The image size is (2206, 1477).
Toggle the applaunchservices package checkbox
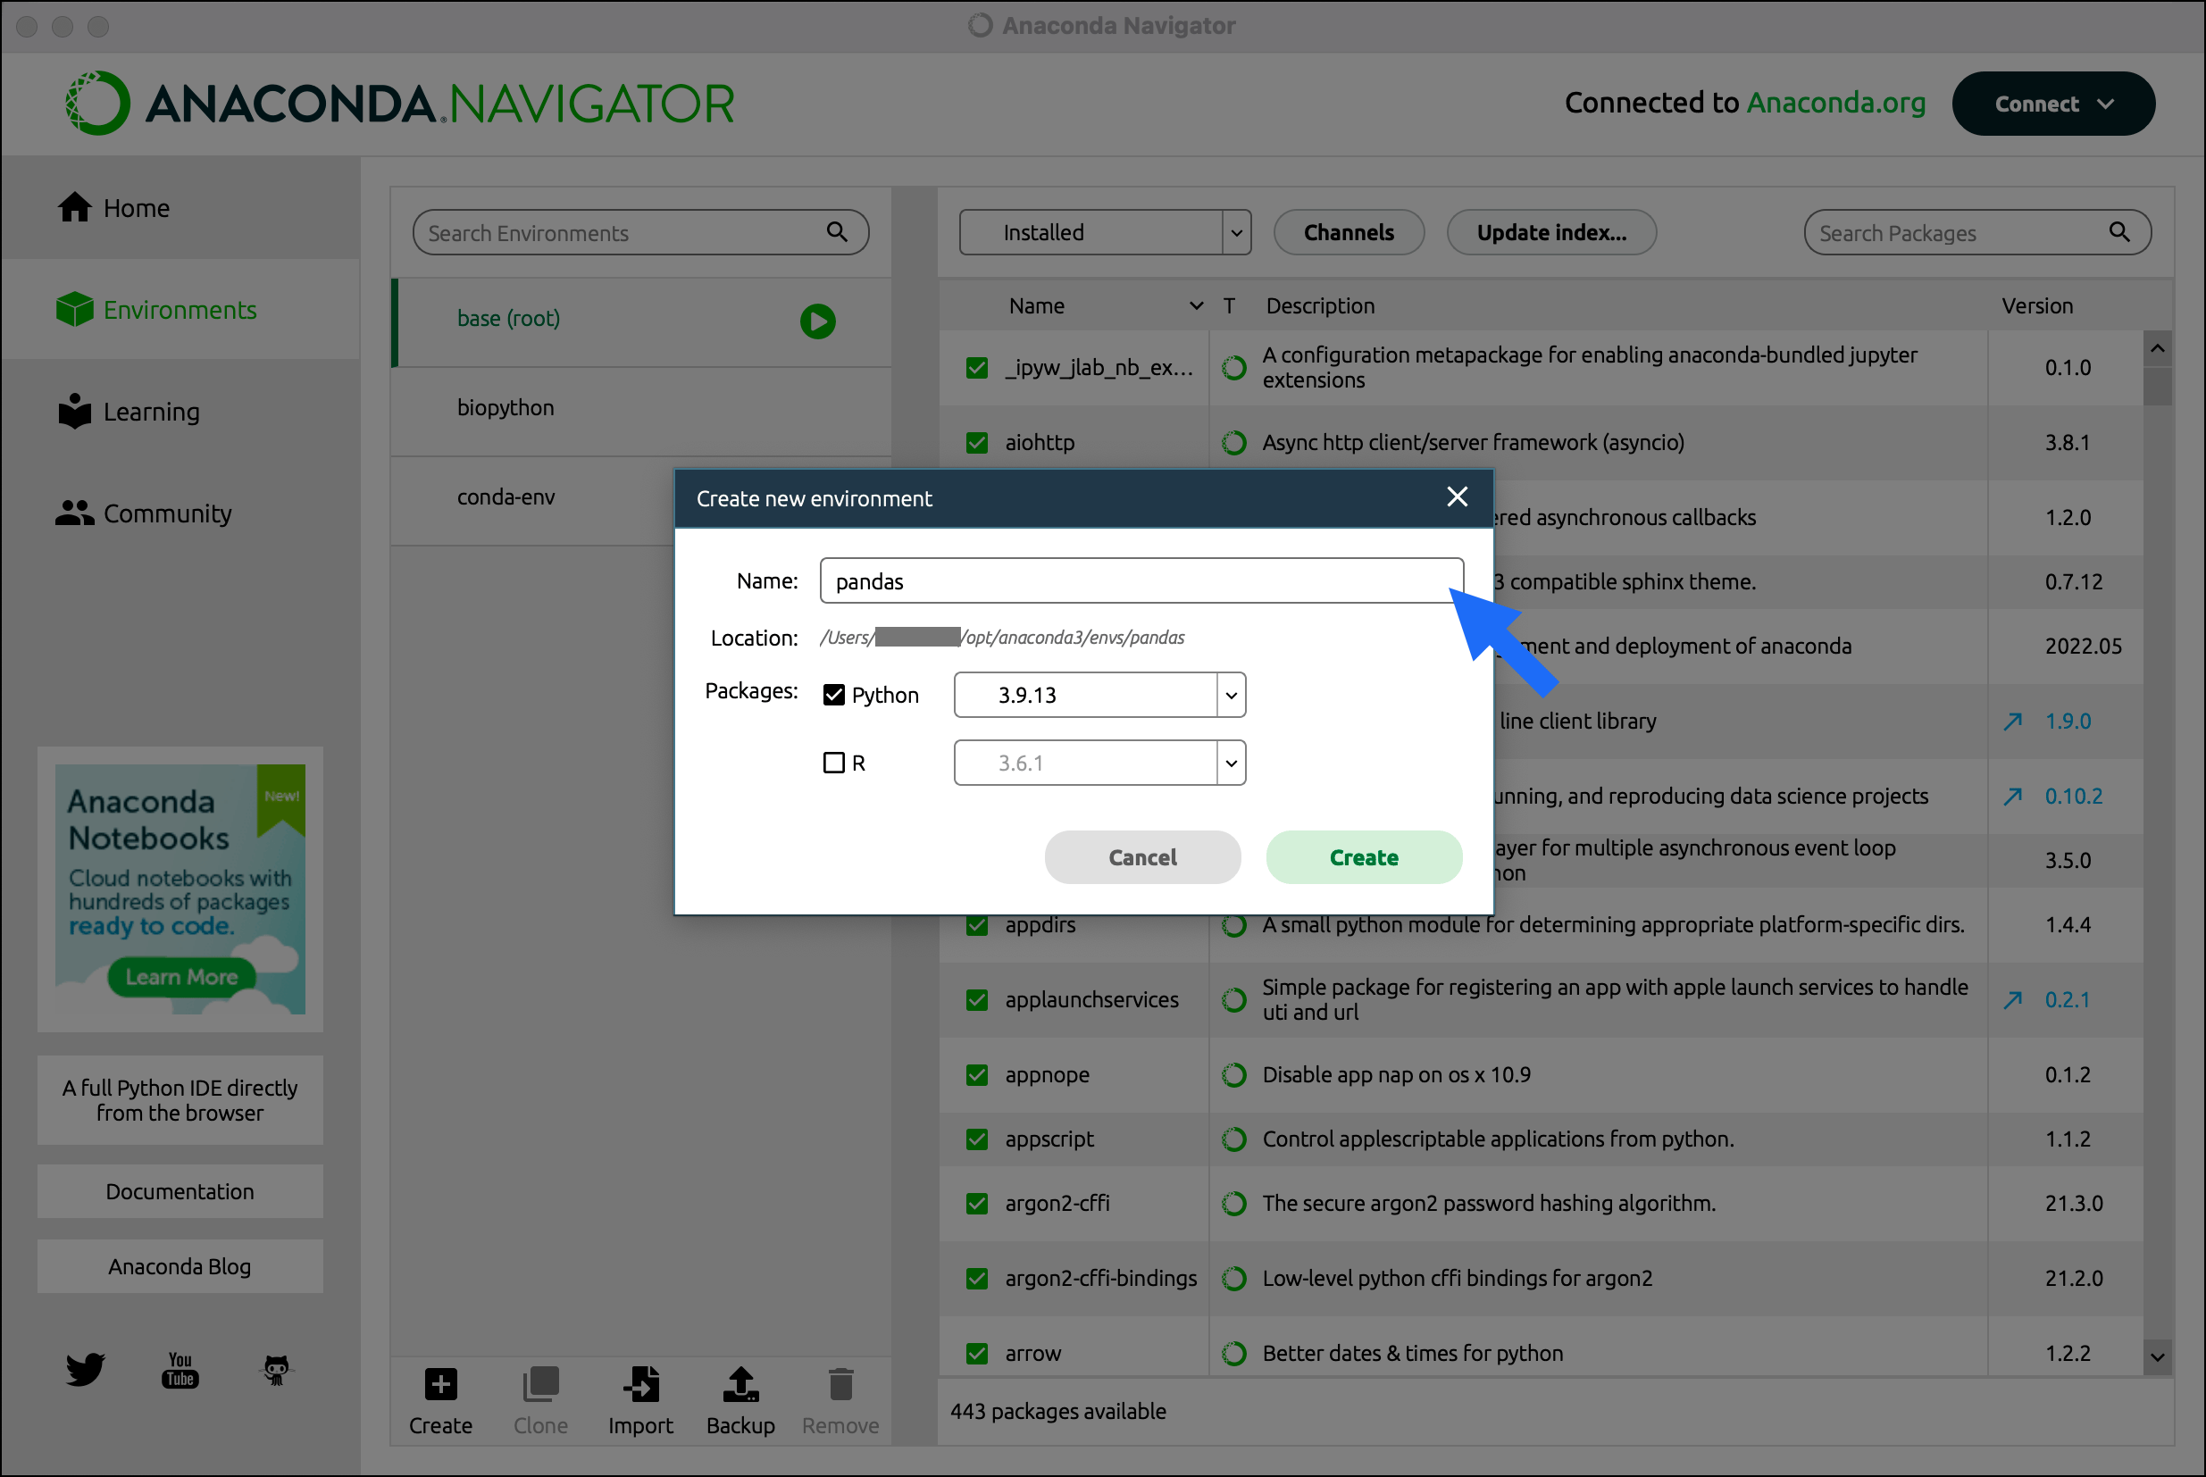tap(977, 1000)
